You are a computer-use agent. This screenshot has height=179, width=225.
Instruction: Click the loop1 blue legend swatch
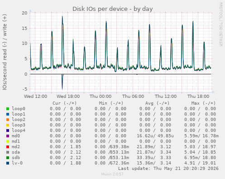(x=8, y=114)
